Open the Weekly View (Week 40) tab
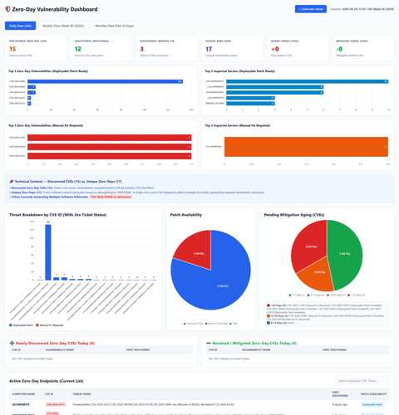Viewport: 399px width, 415px height. 63,26
